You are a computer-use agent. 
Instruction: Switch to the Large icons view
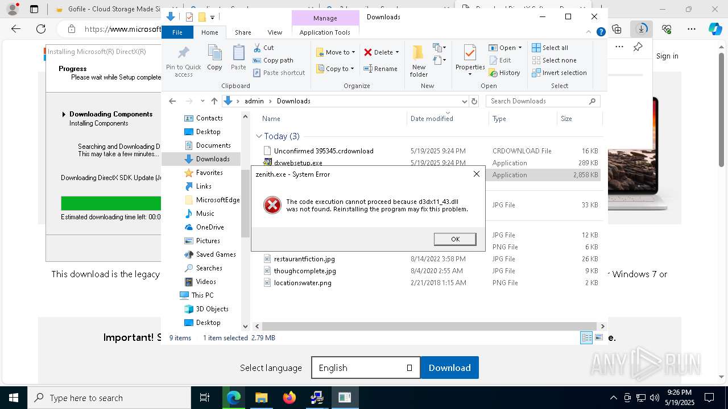click(x=598, y=338)
